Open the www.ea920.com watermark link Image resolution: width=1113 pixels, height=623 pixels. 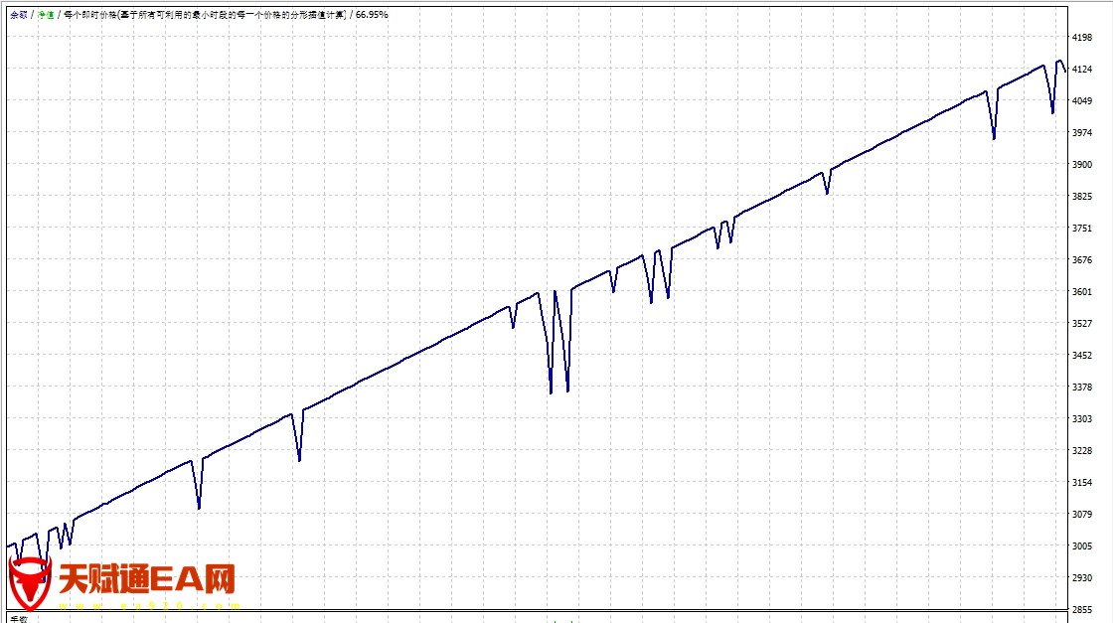coord(149,605)
